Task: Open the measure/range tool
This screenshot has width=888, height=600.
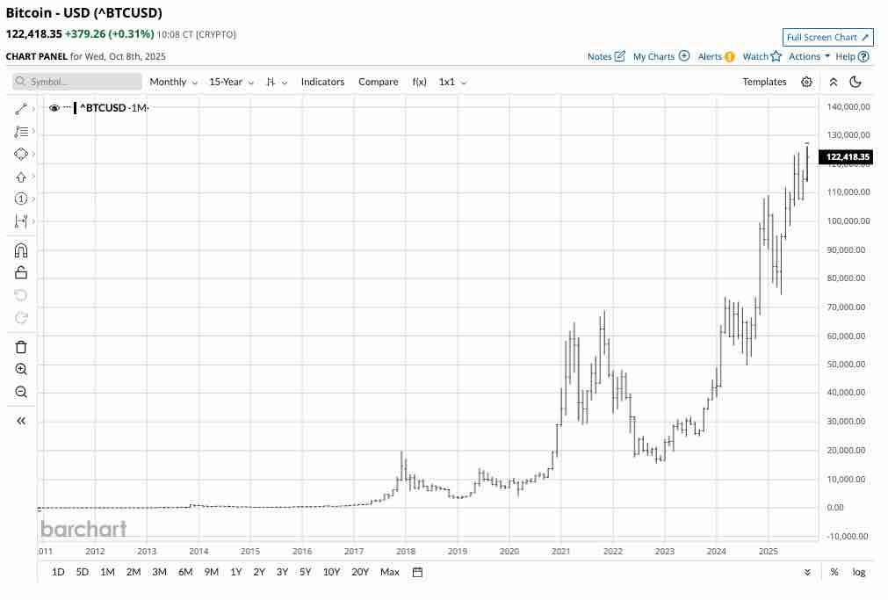Action: (21, 221)
